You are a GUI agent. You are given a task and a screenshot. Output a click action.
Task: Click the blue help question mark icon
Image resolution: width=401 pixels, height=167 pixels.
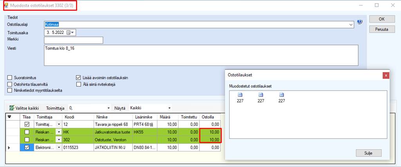(360, 22)
